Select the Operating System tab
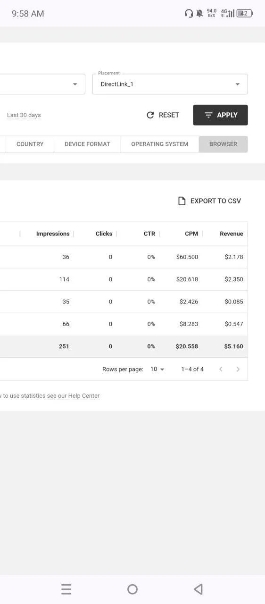Viewport: 265px width, 604px height. tap(159, 144)
